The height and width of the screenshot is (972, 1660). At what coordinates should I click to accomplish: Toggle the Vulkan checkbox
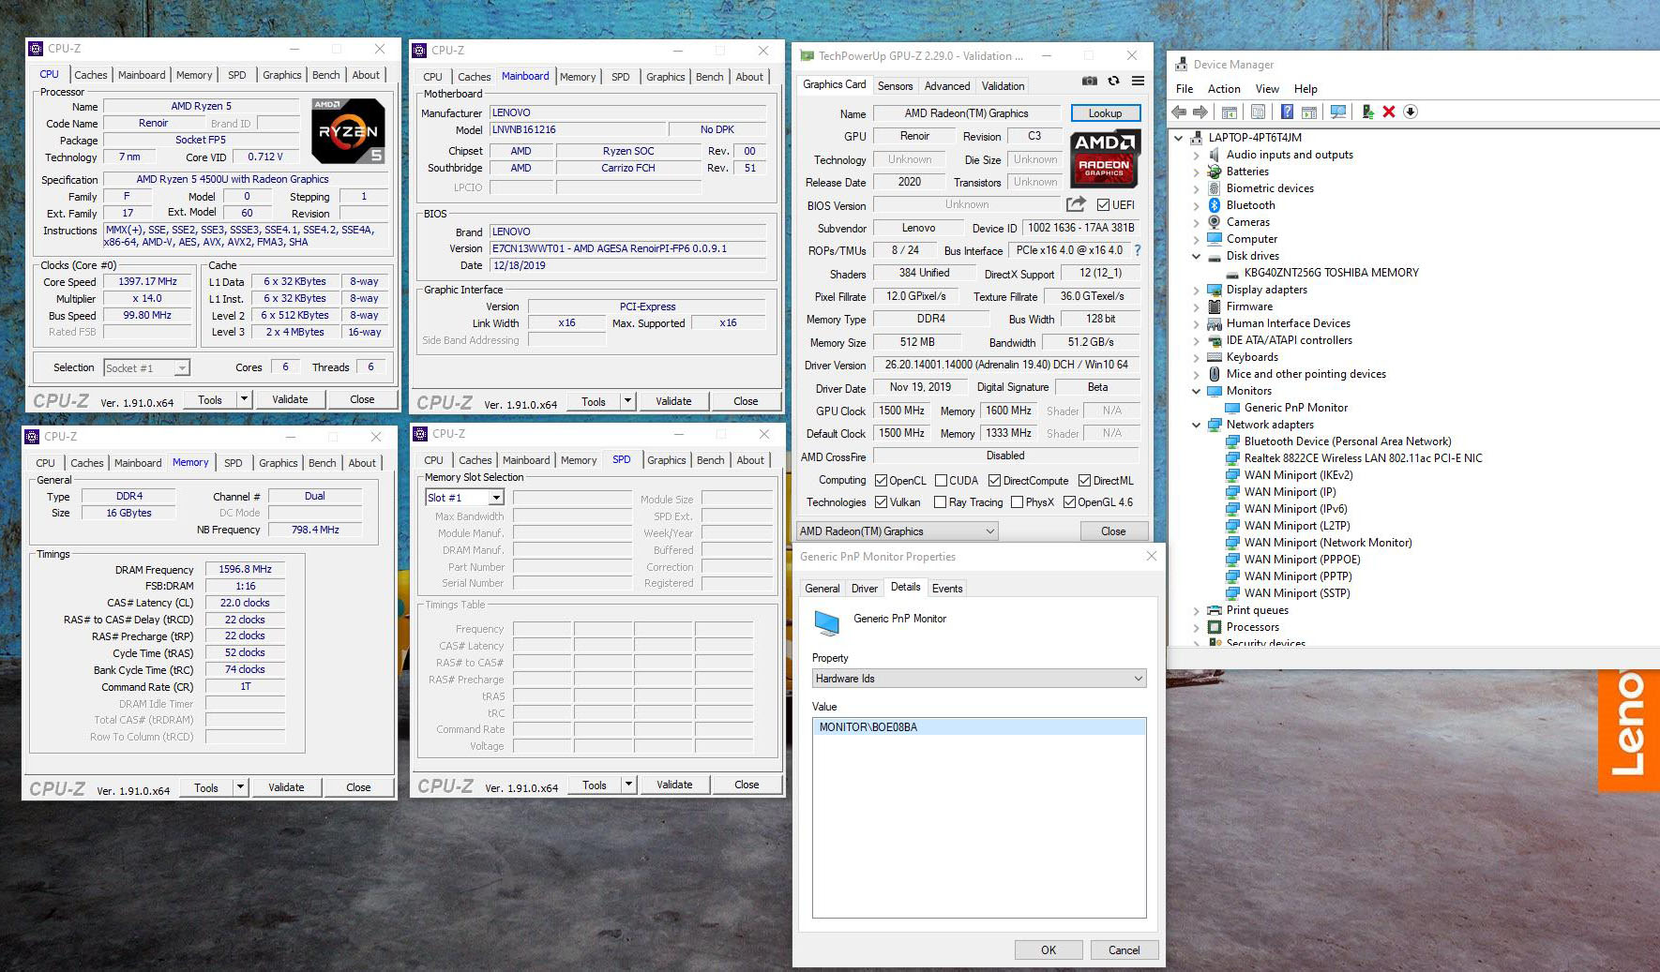point(881,502)
